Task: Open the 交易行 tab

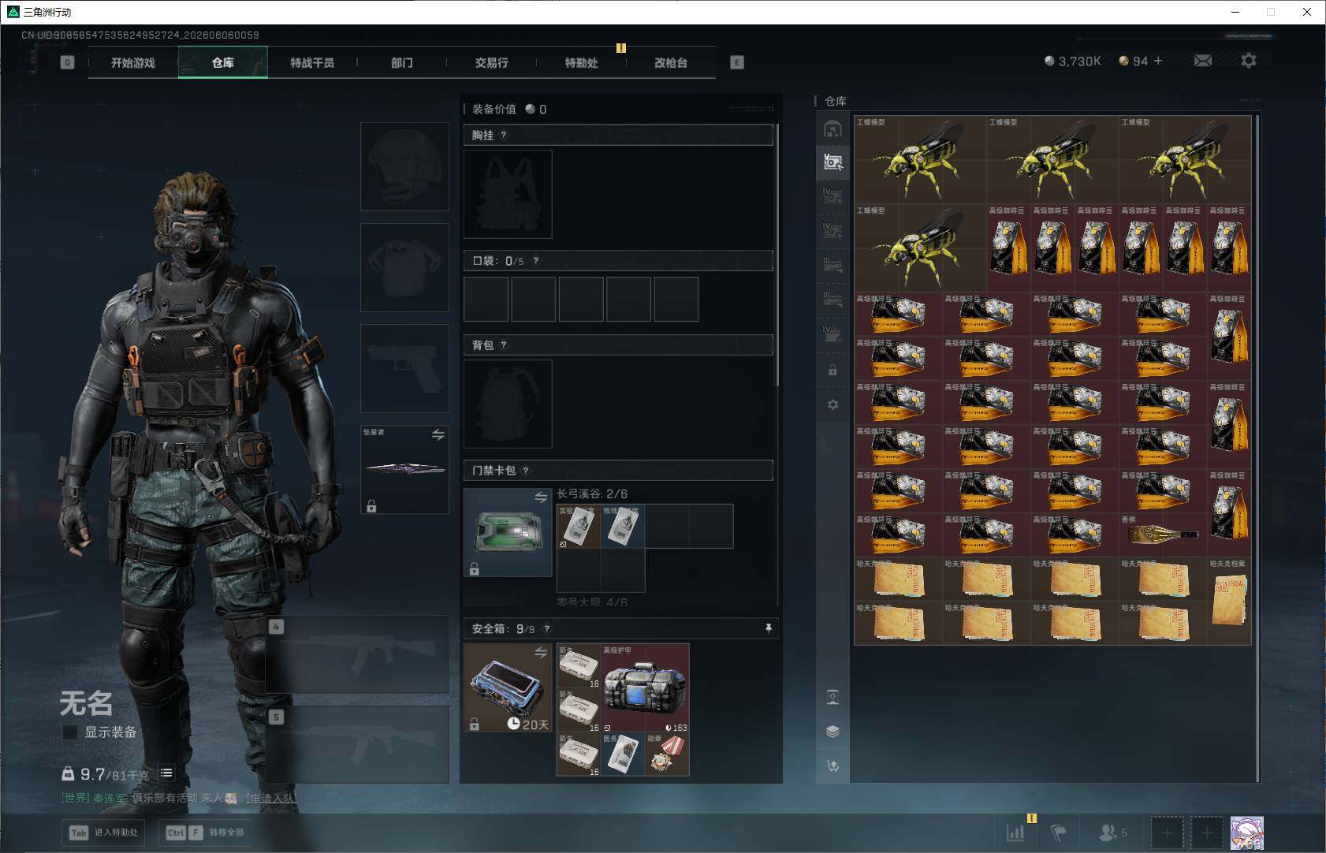Action: [x=491, y=62]
